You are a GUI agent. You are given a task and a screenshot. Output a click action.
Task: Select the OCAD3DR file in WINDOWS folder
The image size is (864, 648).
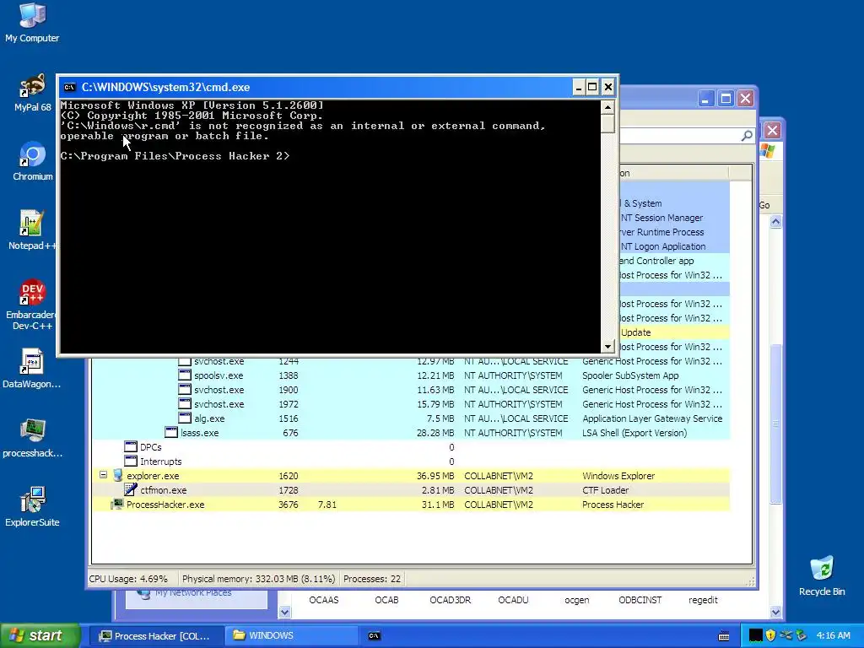pos(451,600)
